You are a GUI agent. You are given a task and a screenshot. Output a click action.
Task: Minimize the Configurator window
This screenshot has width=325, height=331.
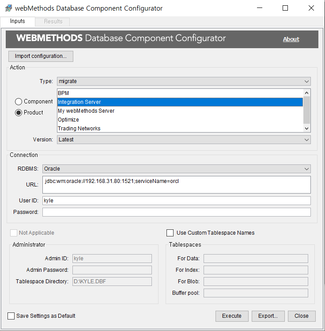pos(260,8)
